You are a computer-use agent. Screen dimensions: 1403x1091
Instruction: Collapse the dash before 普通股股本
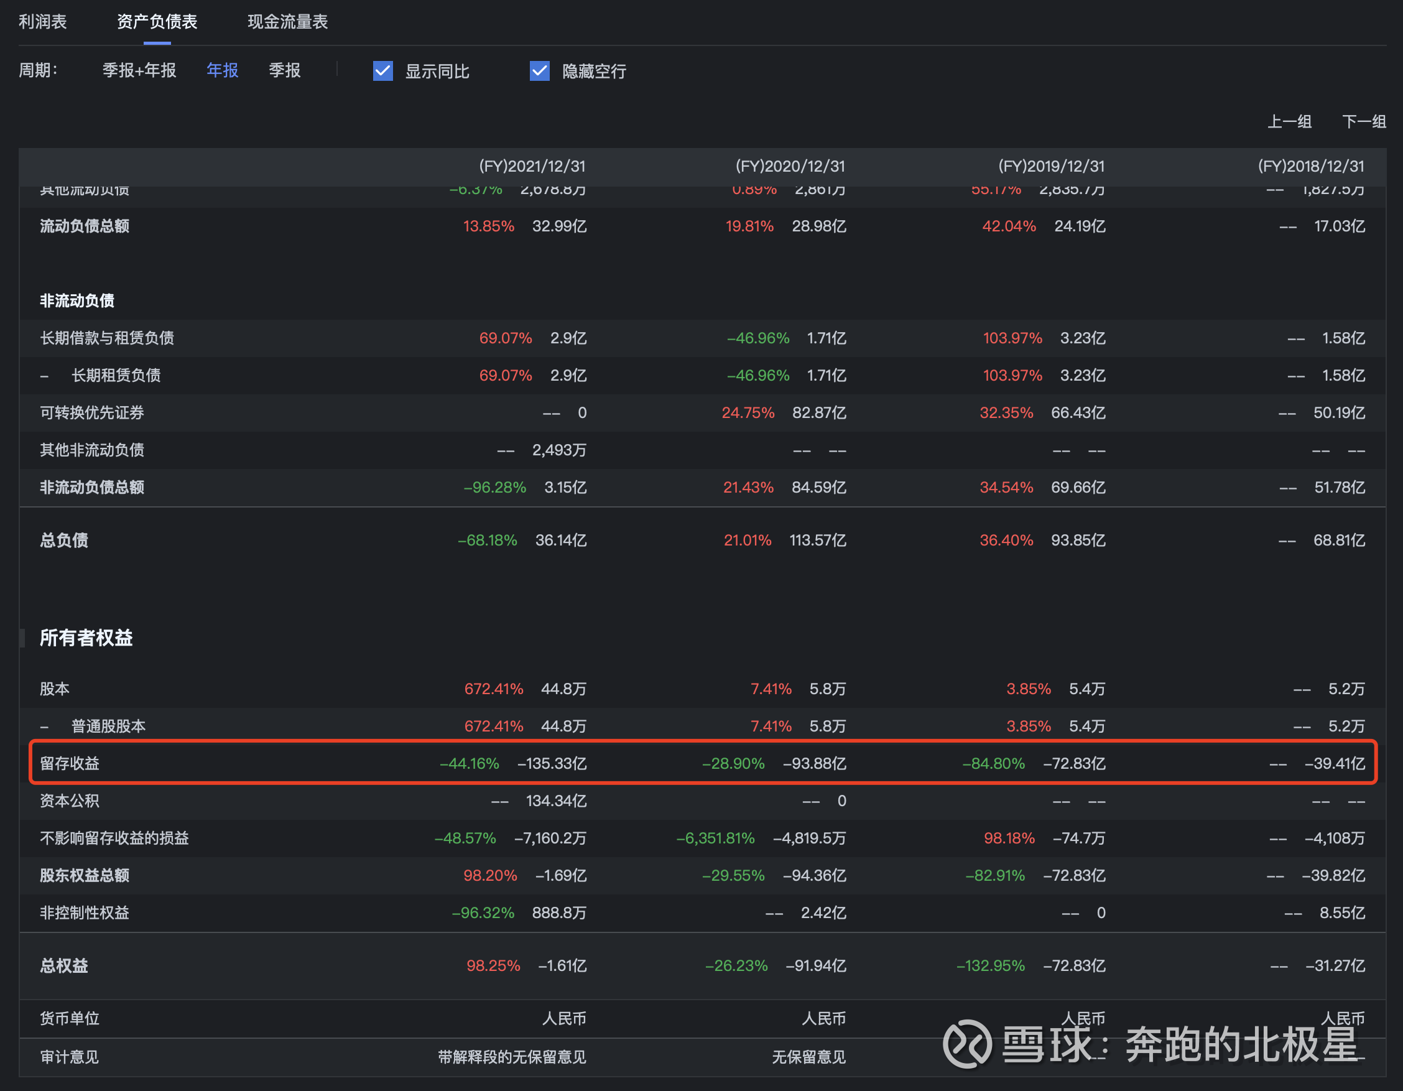point(44,727)
